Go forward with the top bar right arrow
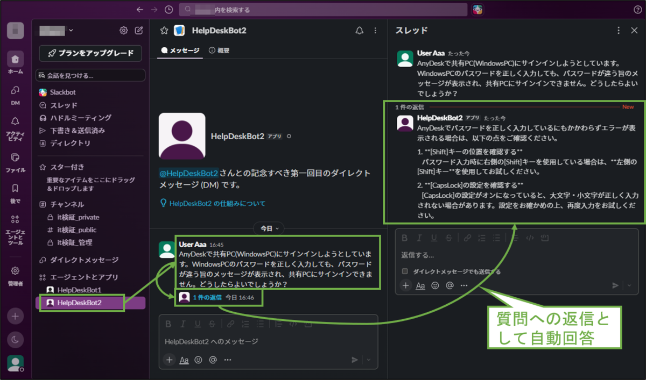 tap(155, 10)
